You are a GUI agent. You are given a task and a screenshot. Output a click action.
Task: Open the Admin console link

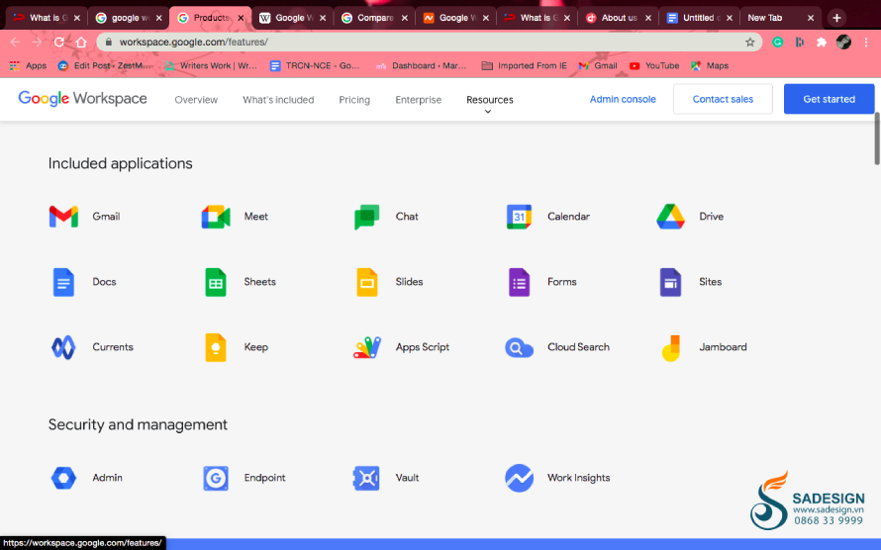click(x=623, y=99)
